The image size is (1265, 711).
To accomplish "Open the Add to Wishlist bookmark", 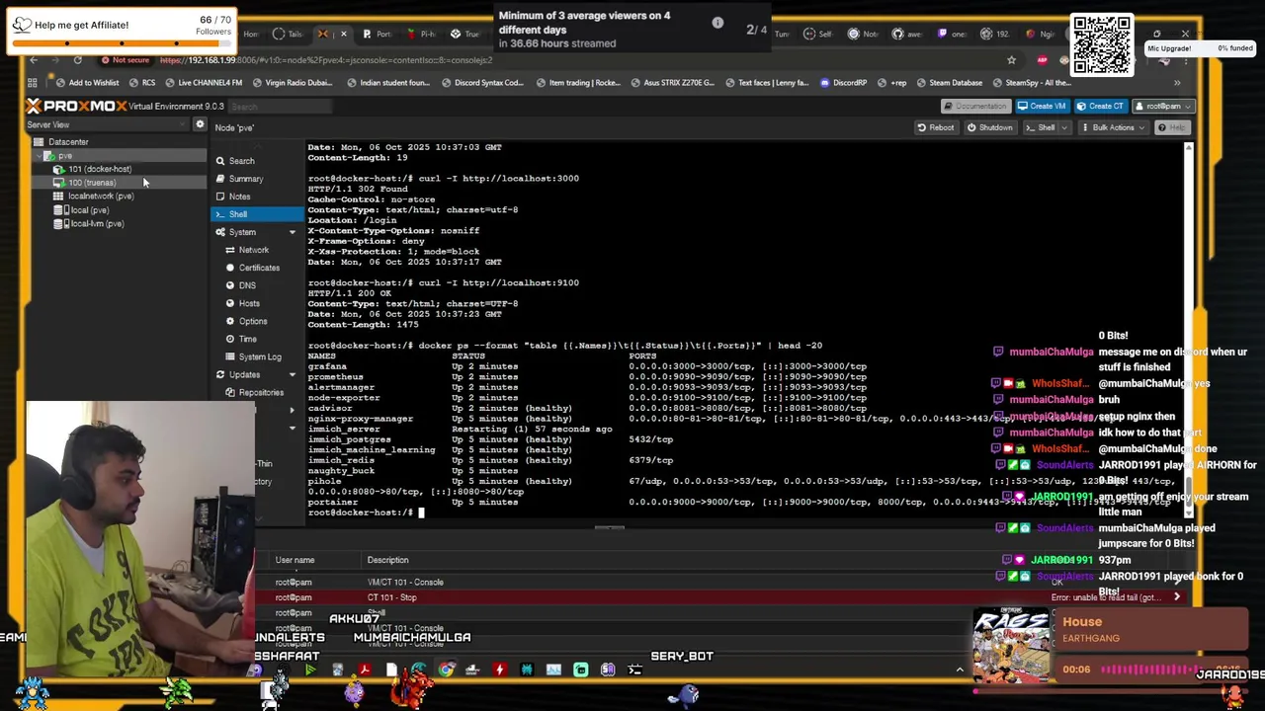I will pyautogui.click(x=87, y=83).
